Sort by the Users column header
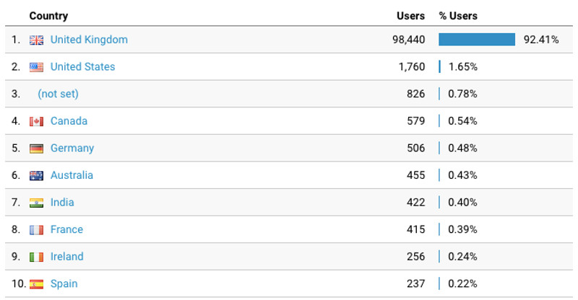This screenshot has height=300, width=578. tap(411, 16)
